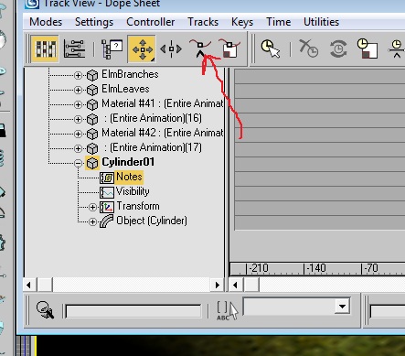Viewport: 405px width, 356px height.
Task: Switch to Edit Ranges mode icon
Action: 74,49
